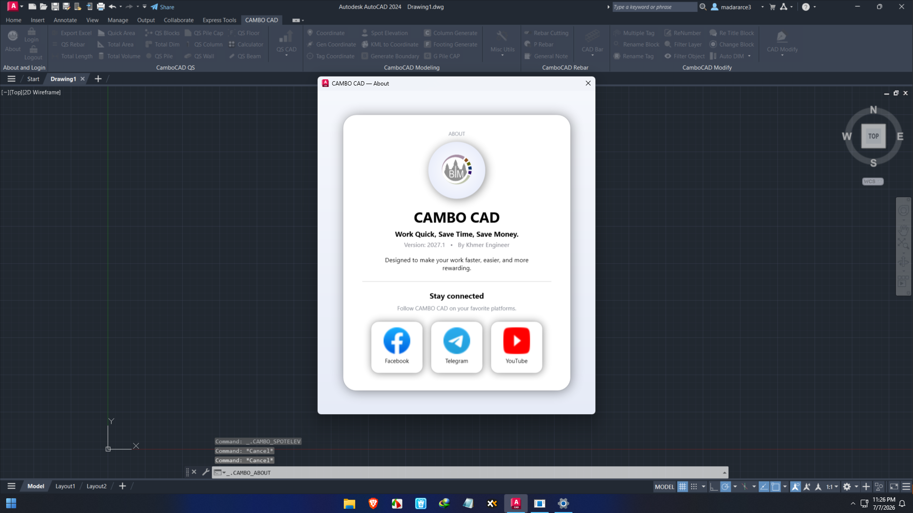Toggle polar tracking in status bar
Image resolution: width=913 pixels, height=513 pixels.
[725, 486]
